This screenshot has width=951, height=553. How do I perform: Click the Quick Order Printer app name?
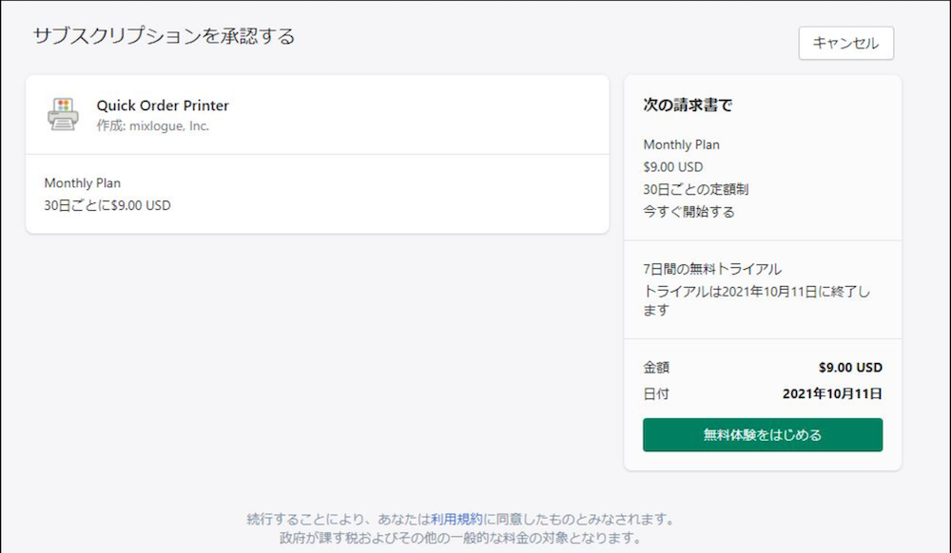click(x=163, y=105)
